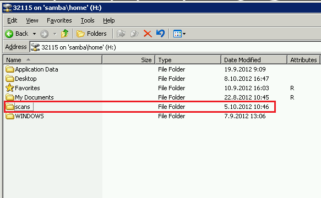Select the scans folder icon
The width and height of the screenshot is (321, 198).
point(9,107)
